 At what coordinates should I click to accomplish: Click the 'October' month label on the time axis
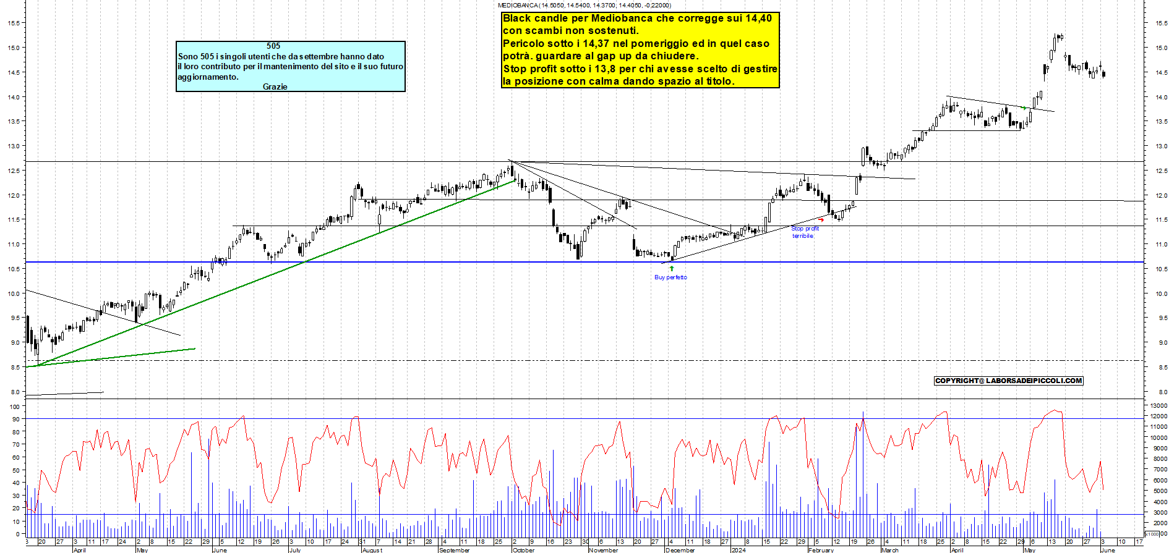(523, 550)
